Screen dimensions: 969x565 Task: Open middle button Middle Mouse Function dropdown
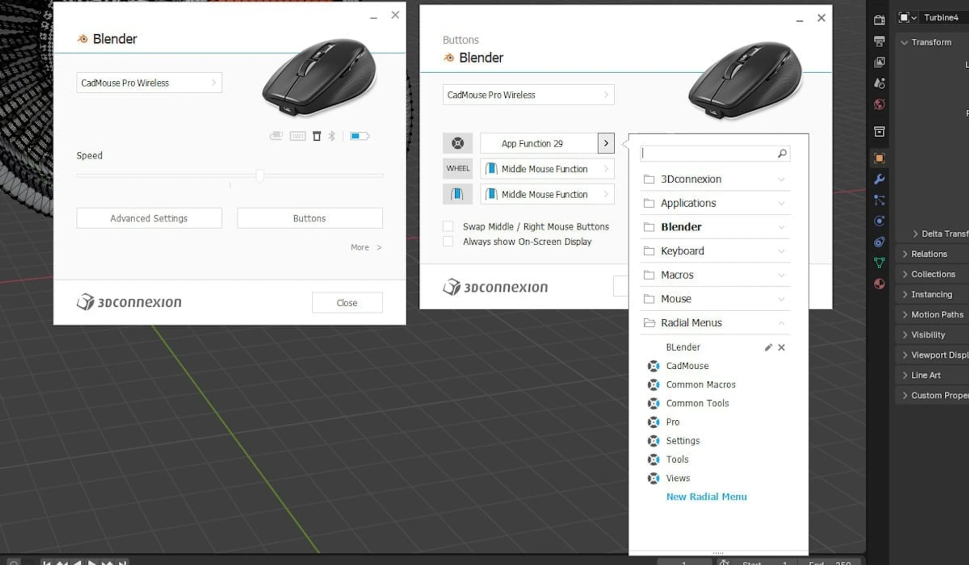(547, 194)
